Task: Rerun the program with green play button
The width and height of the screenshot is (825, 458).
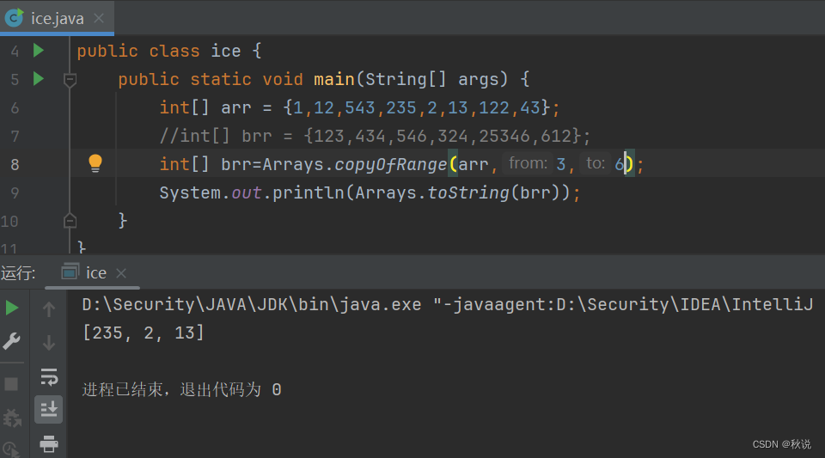Action: pos(11,308)
